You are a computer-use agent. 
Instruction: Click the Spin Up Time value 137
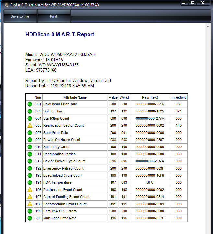coord(113,111)
